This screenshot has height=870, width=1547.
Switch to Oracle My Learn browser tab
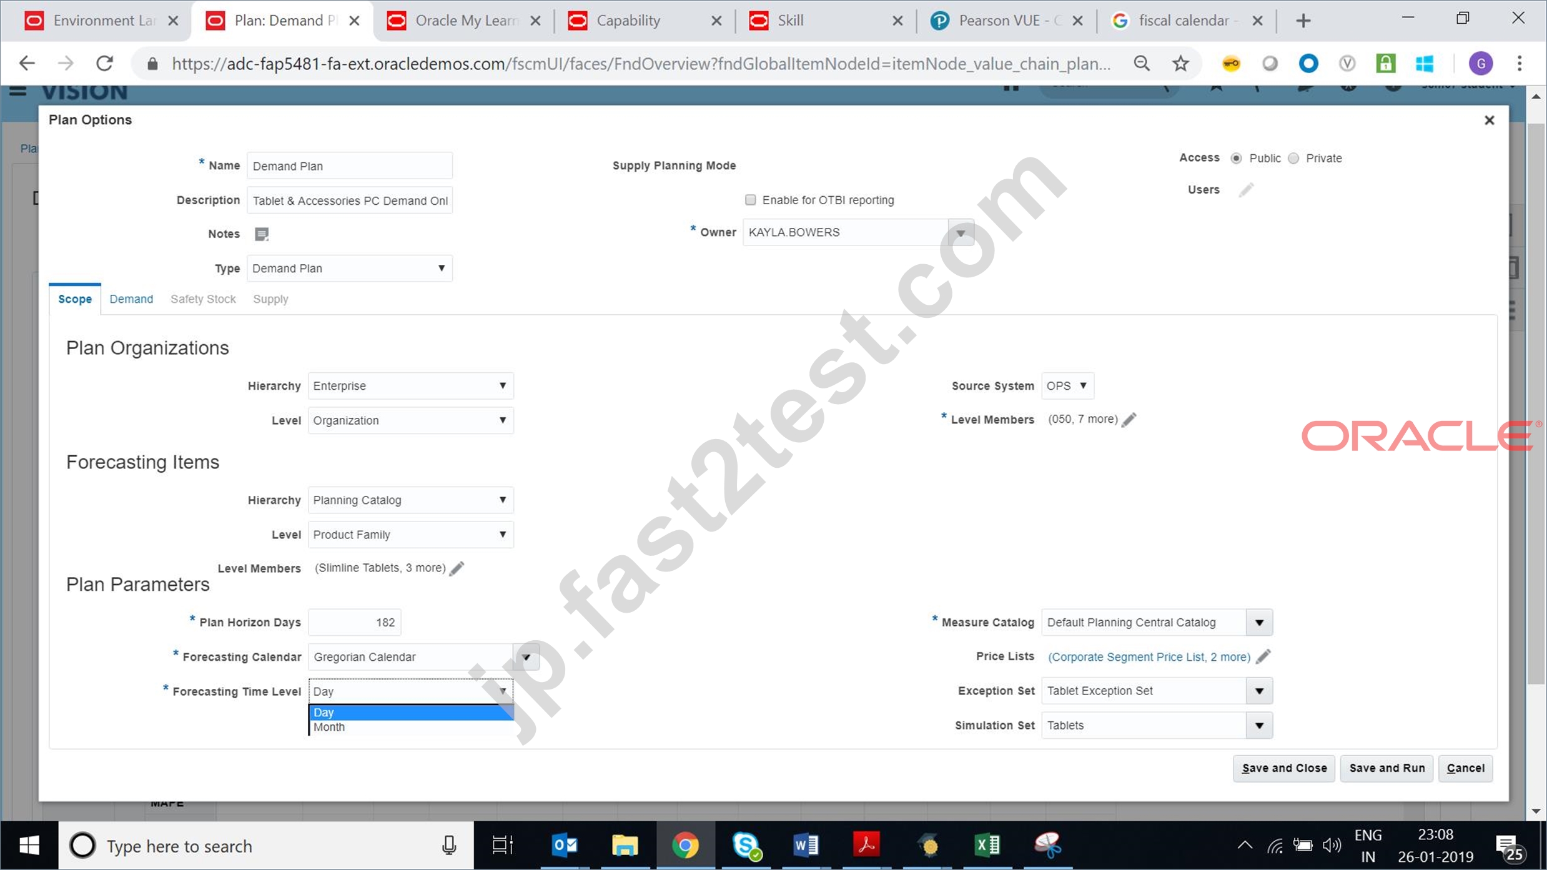point(463,21)
